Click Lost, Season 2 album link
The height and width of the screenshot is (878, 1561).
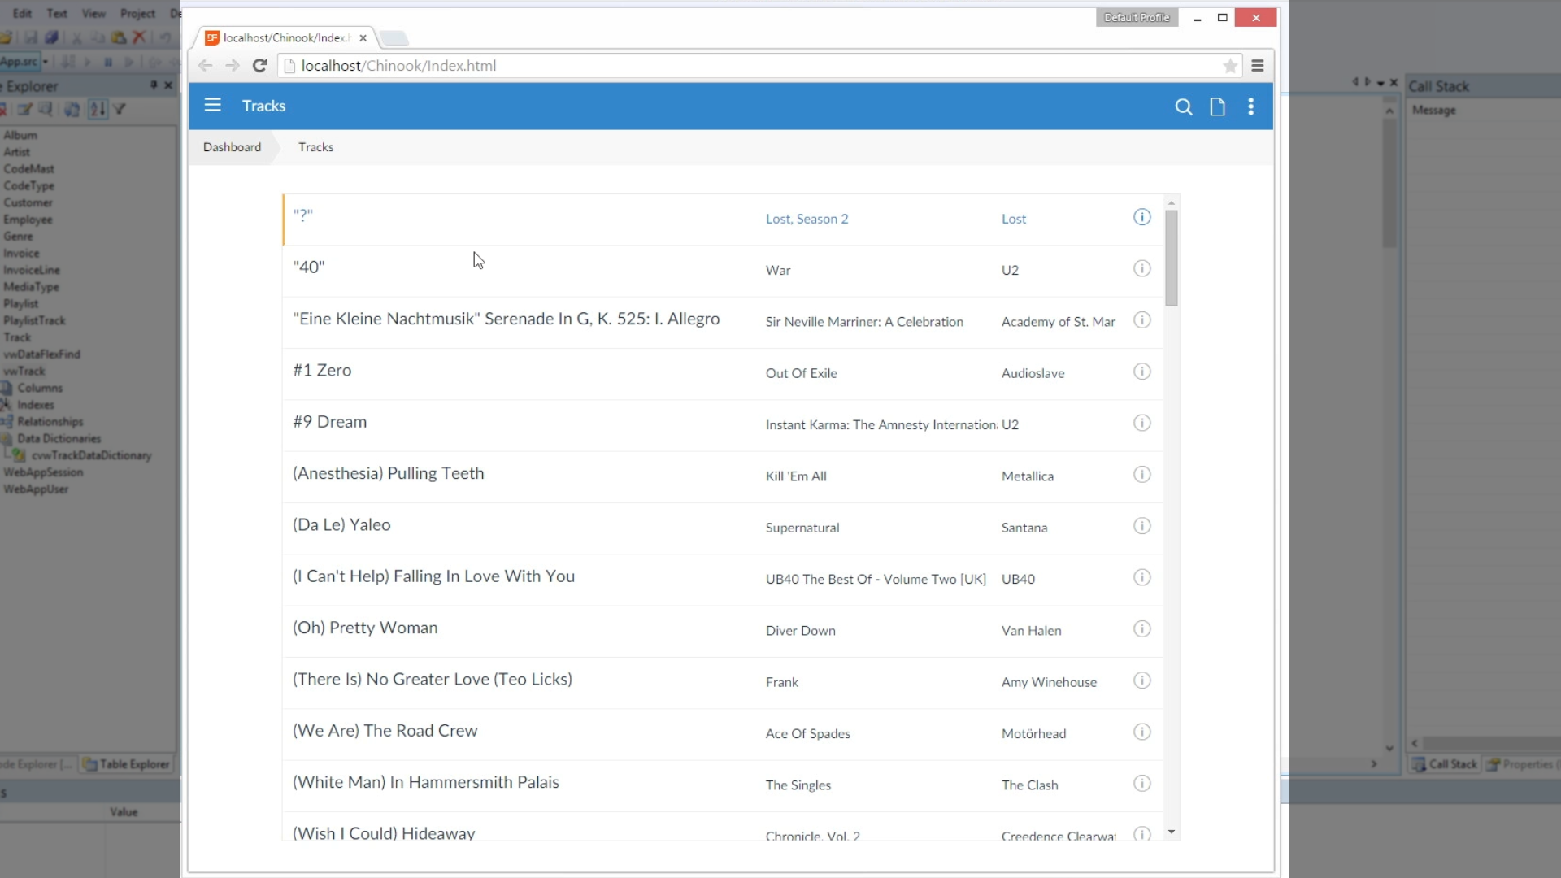[x=806, y=219]
